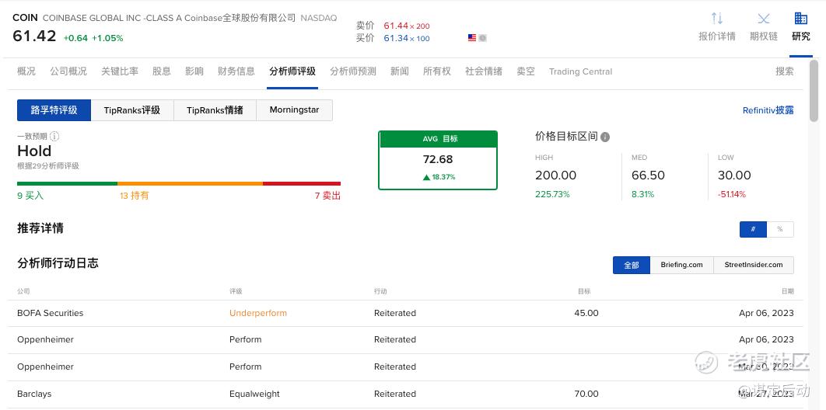The image size is (826, 410).
Task: Open the 股息 tab
Action: (x=162, y=71)
